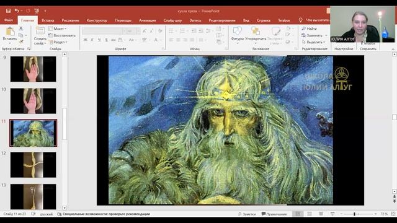Switch to the Вид ribbon tab
The image size is (397, 223).
246,20
